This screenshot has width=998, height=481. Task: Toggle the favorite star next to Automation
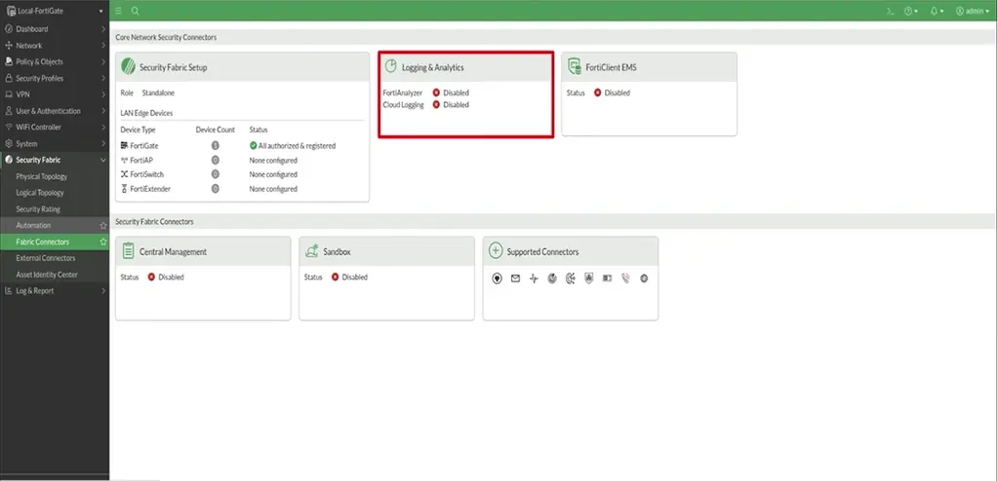103,226
